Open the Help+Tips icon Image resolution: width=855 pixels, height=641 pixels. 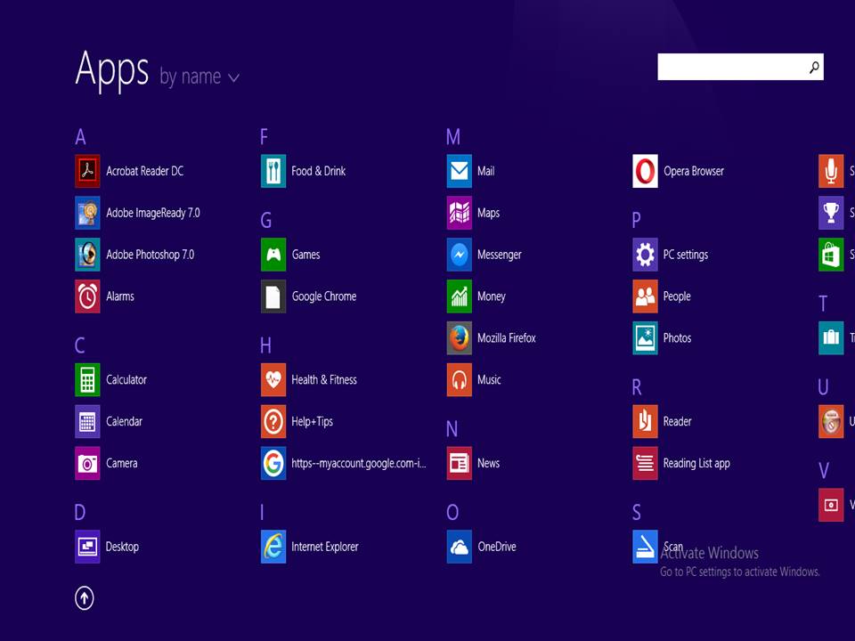(x=273, y=421)
